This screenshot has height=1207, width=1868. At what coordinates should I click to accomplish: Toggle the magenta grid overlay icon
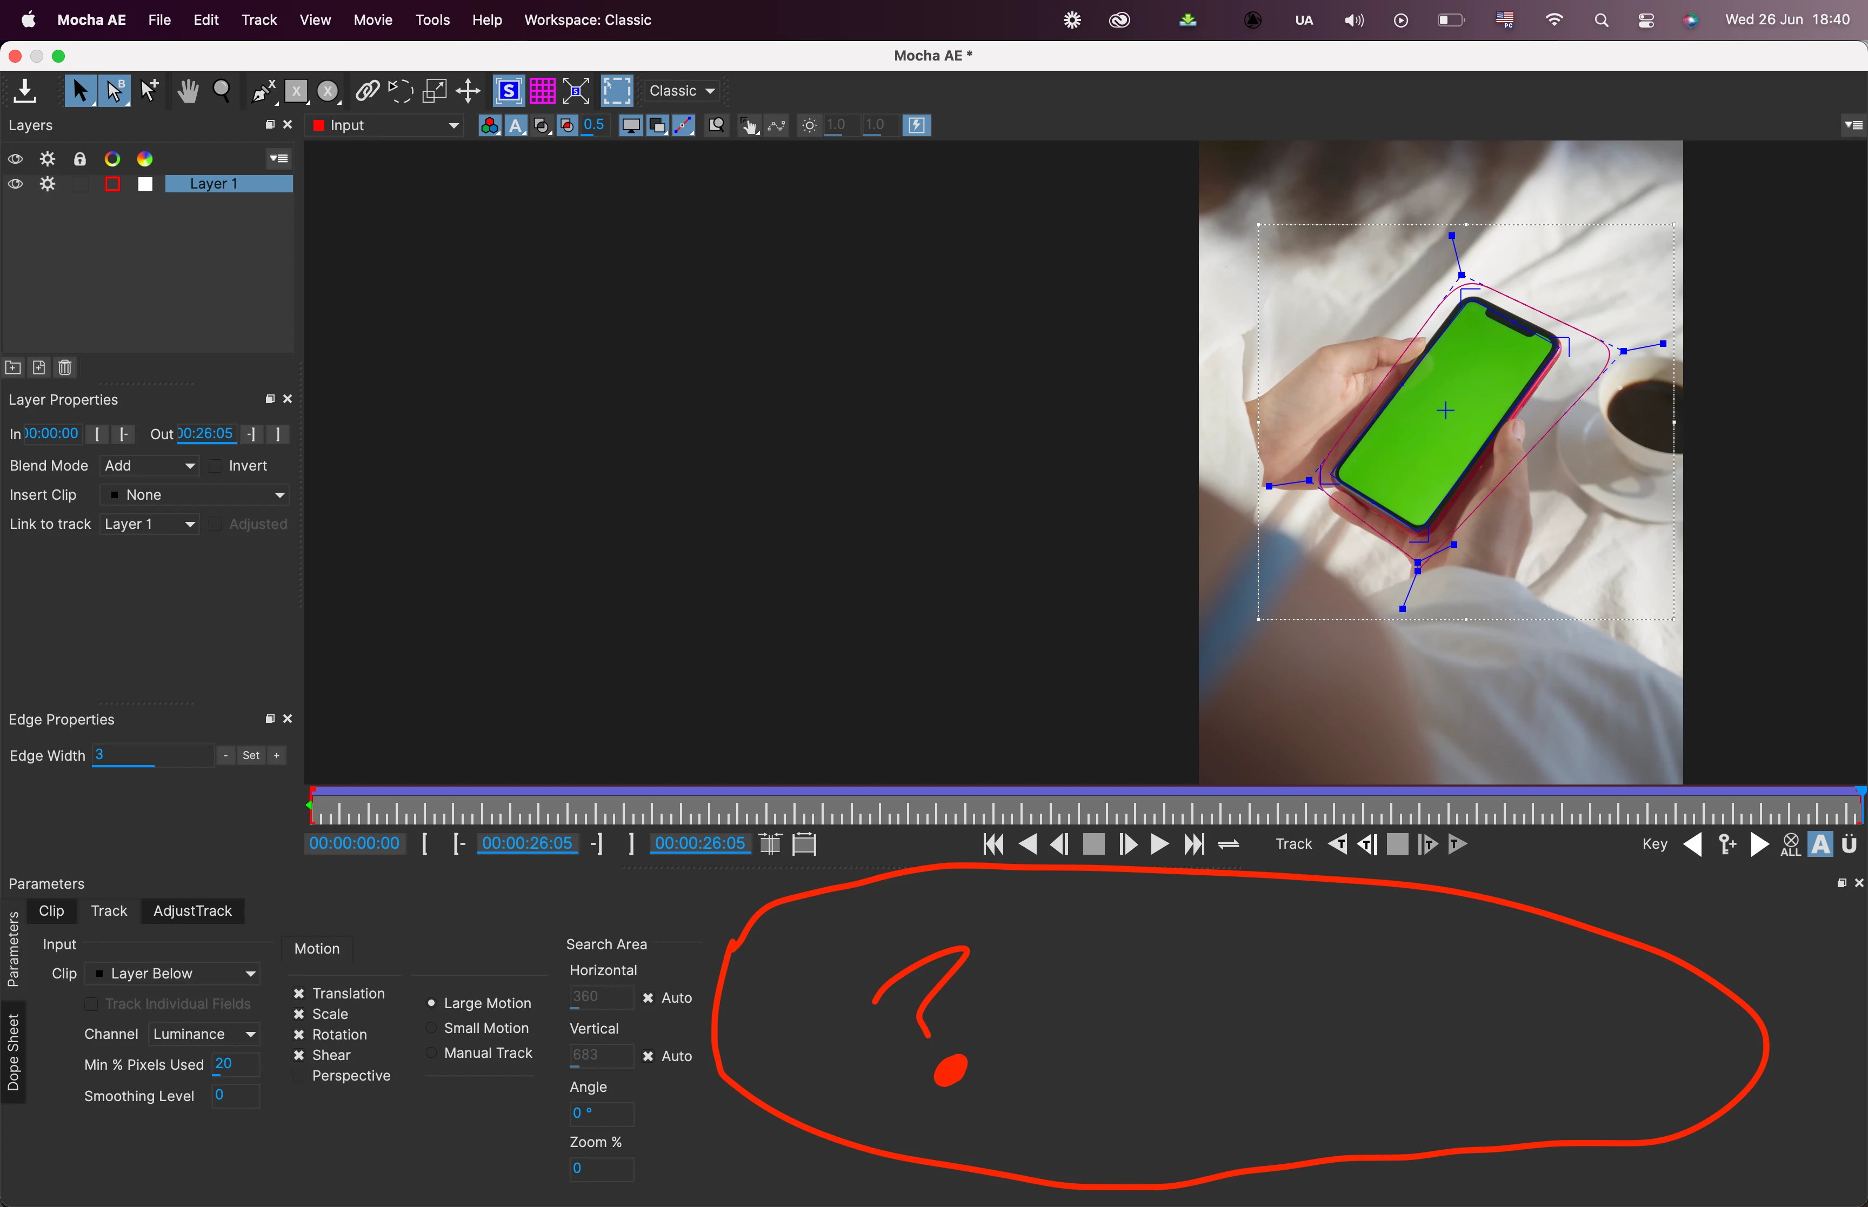[x=543, y=92]
